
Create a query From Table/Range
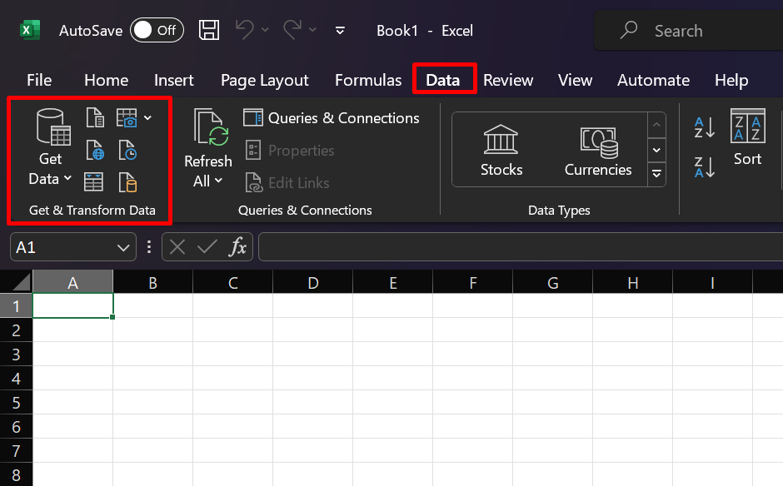click(94, 182)
